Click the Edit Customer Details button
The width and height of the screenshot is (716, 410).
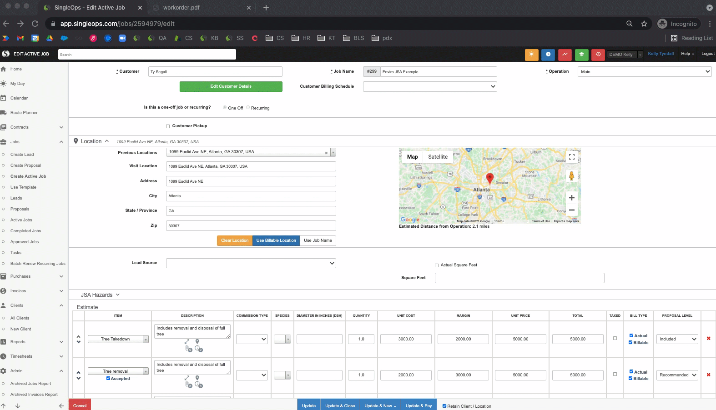231,86
